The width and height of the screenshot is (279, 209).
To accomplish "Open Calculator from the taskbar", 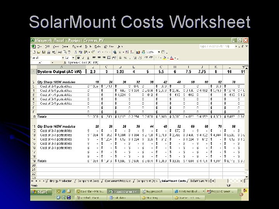I will point(123,198).
